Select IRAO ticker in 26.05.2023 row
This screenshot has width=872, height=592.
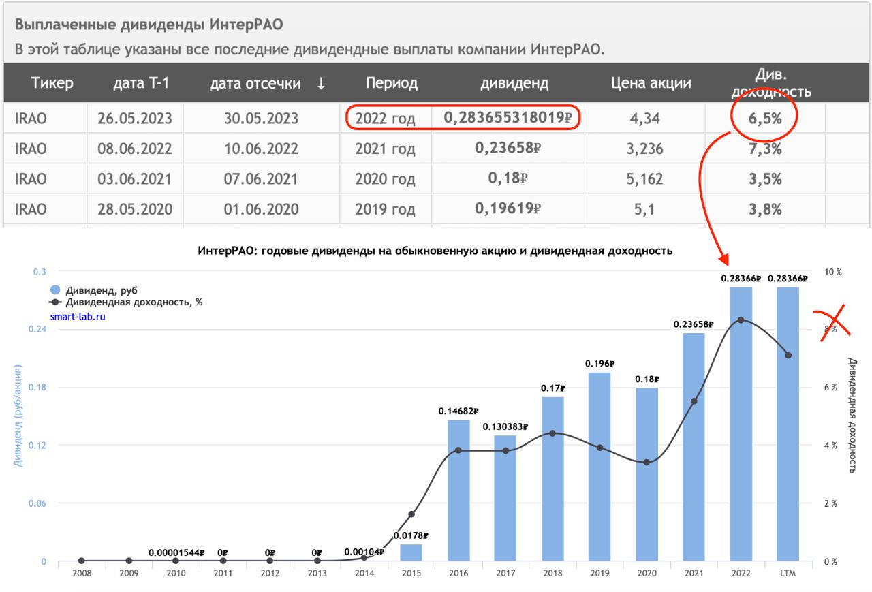pyautogui.click(x=31, y=119)
